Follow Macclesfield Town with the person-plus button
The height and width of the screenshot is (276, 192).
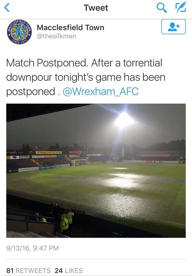tap(173, 27)
